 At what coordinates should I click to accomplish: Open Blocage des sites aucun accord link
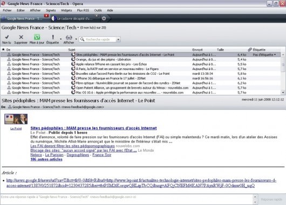coord(84,151)
